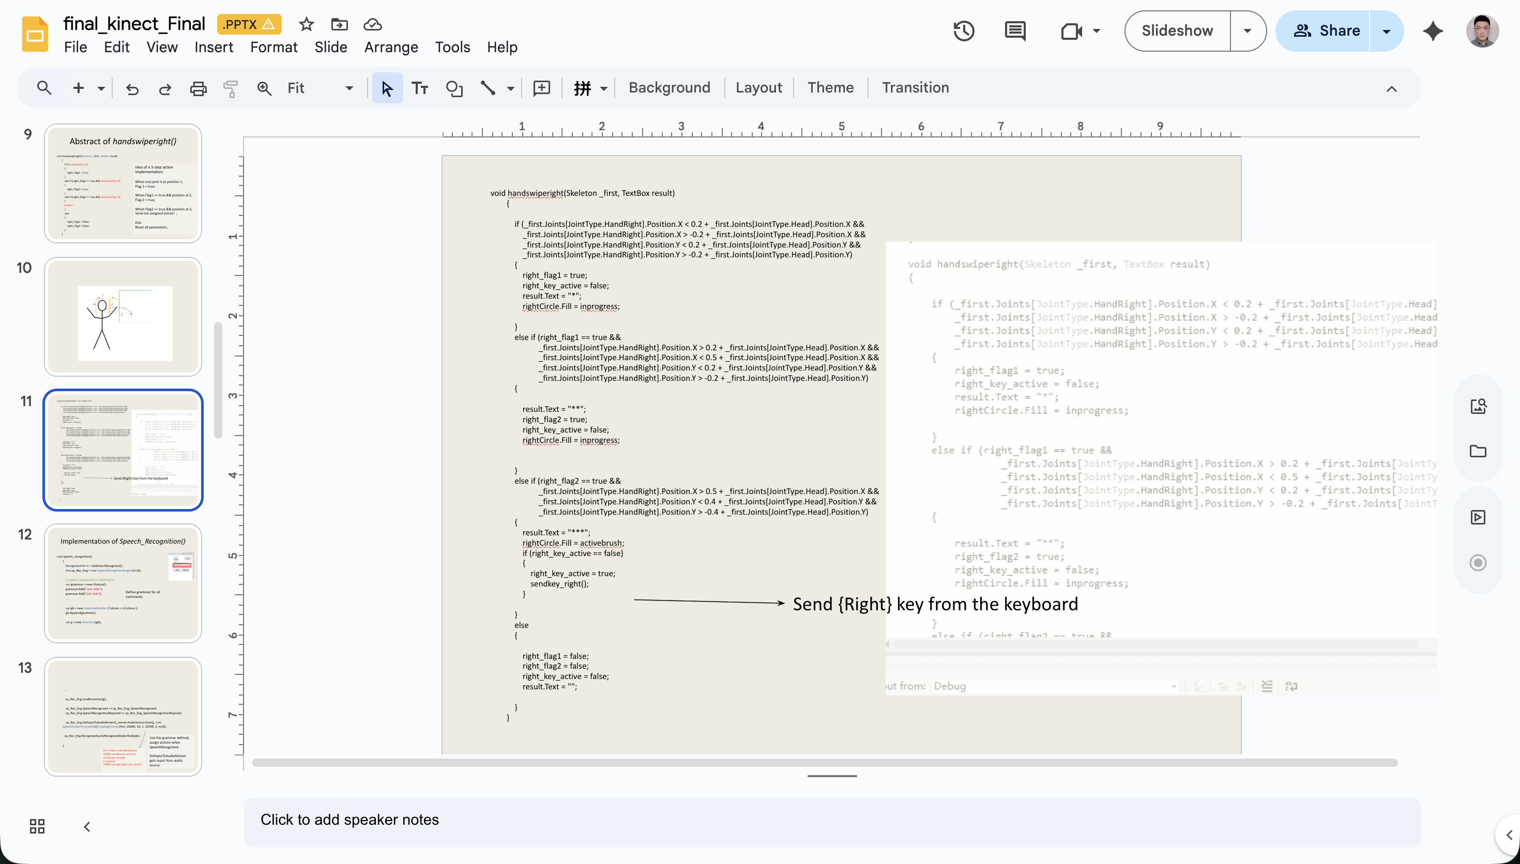The image size is (1520, 864).
Task: Select the shape tool icon
Action: pyautogui.click(x=454, y=88)
